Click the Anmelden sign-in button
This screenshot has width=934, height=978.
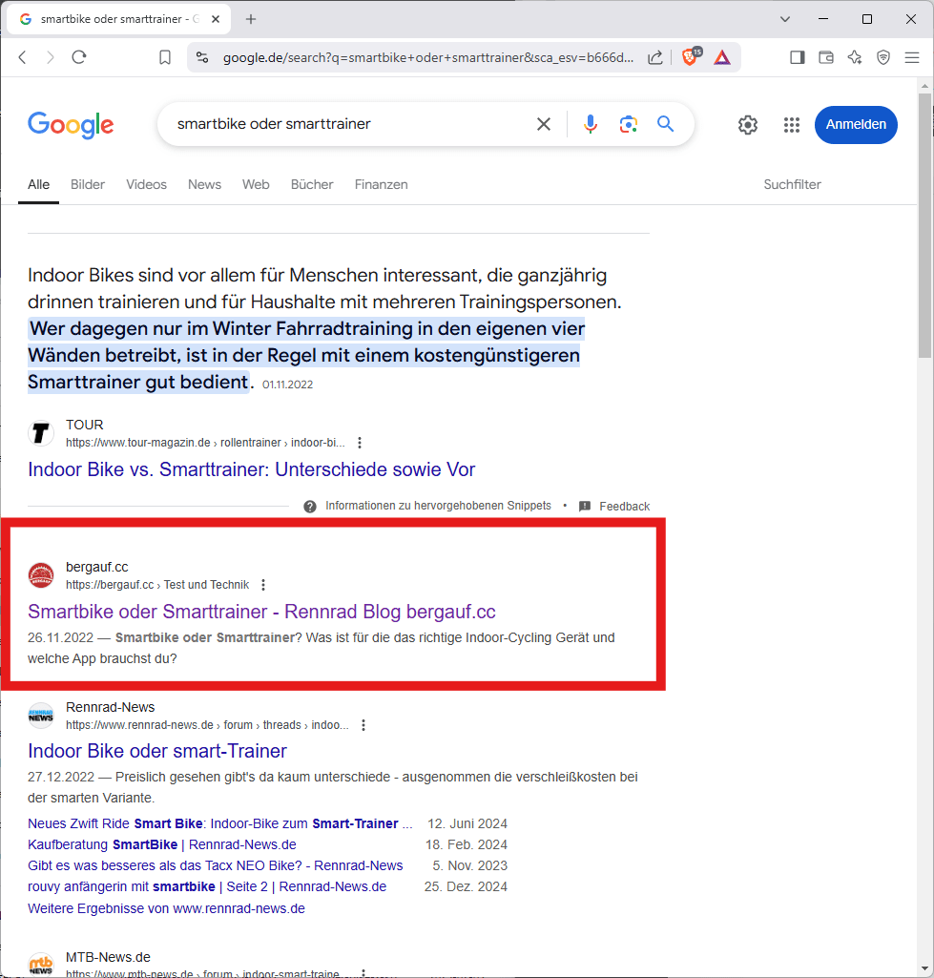click(856, 125)
